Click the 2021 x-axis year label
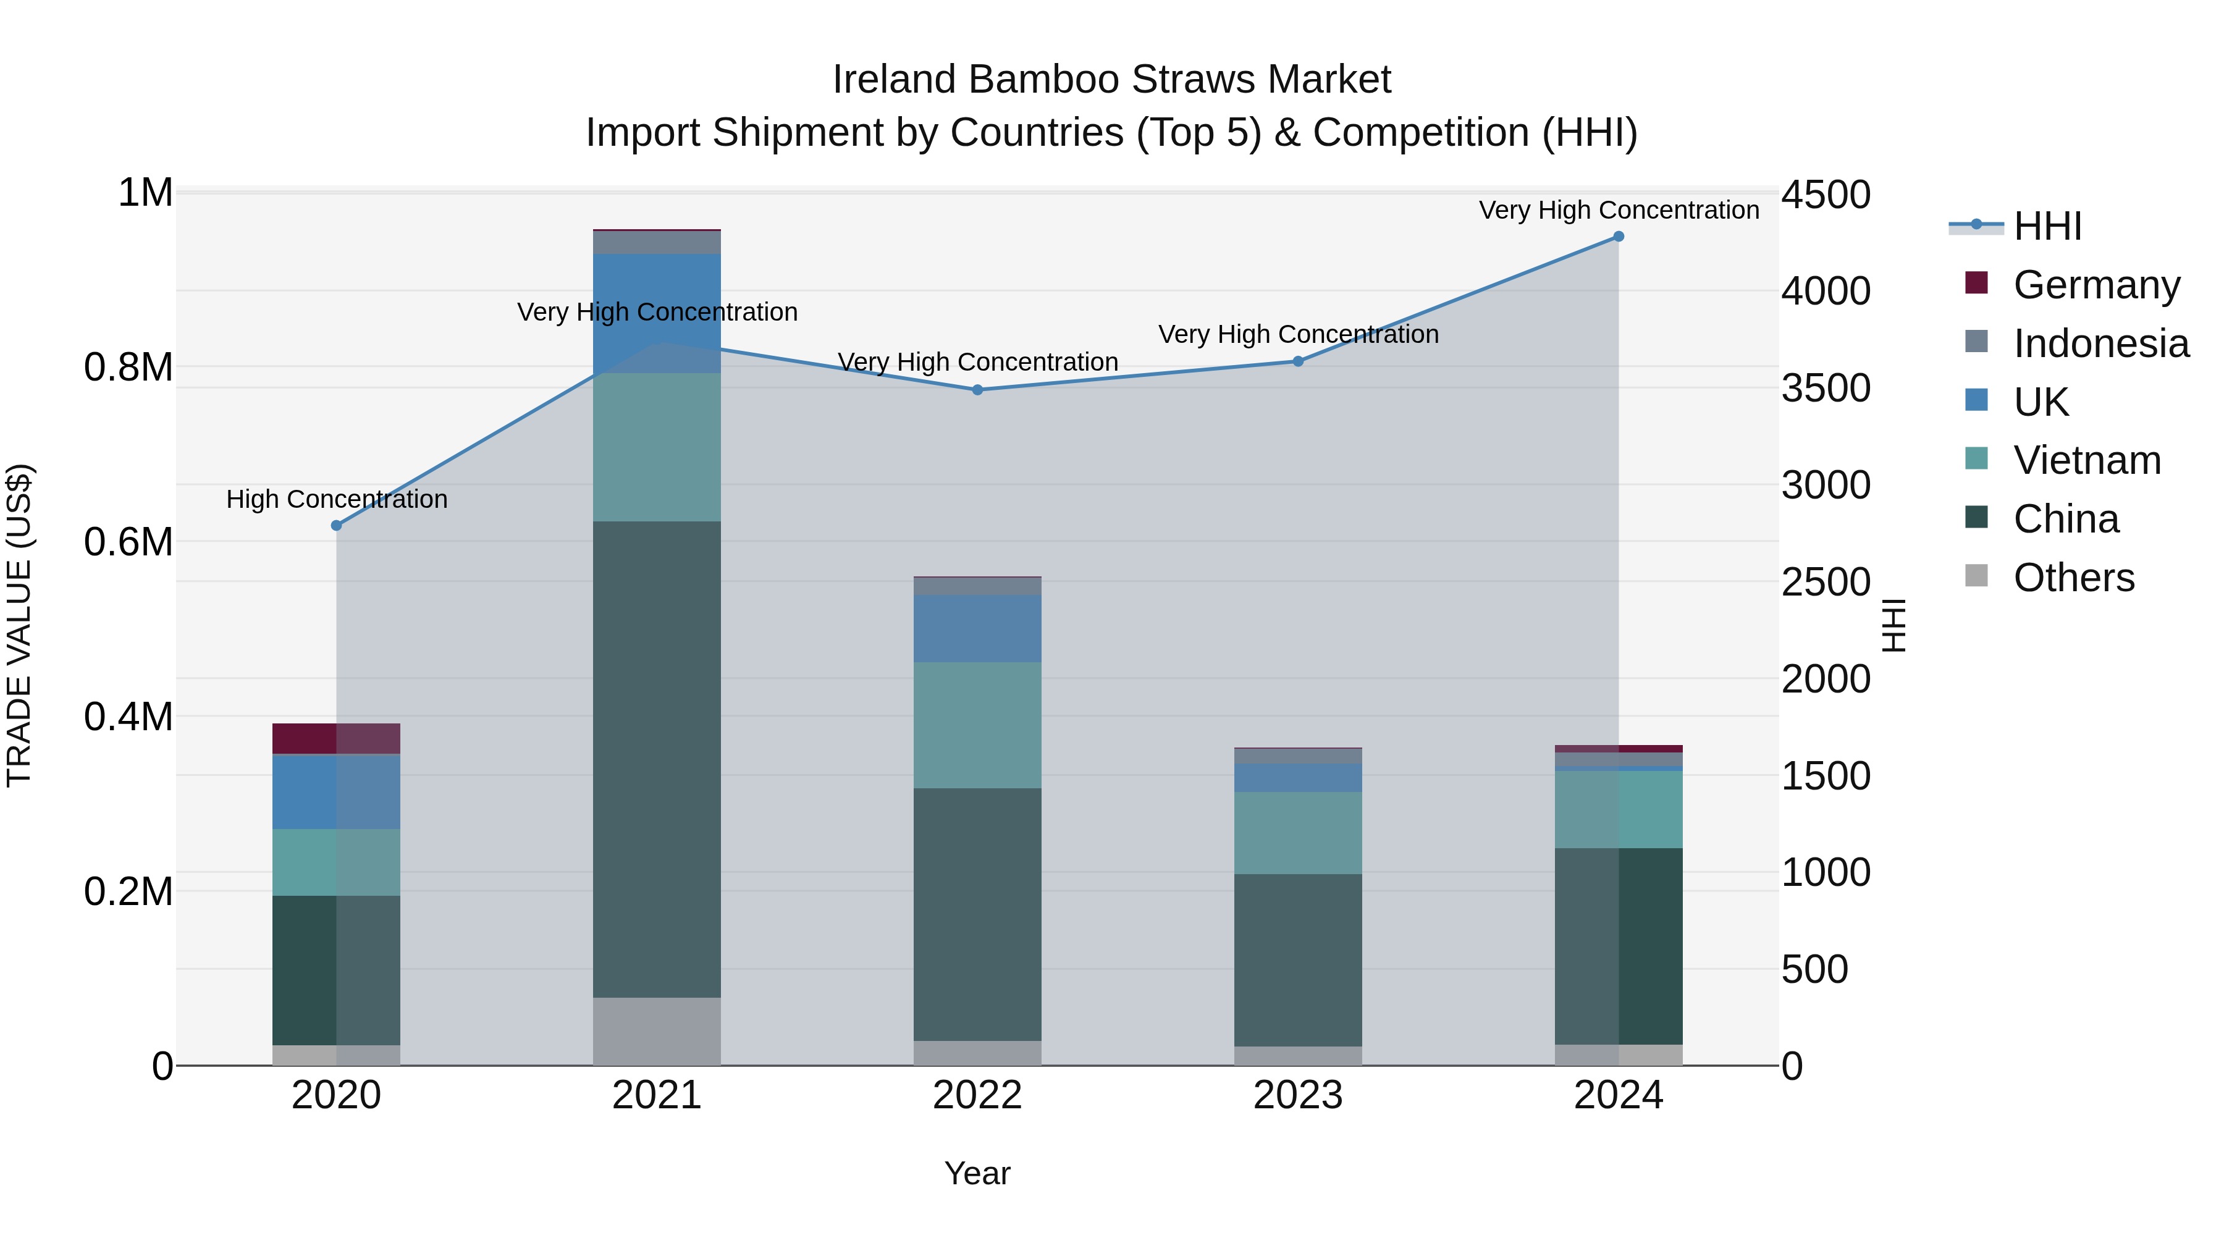This screenshot has width=2224, height=1251. point(657,1095)
